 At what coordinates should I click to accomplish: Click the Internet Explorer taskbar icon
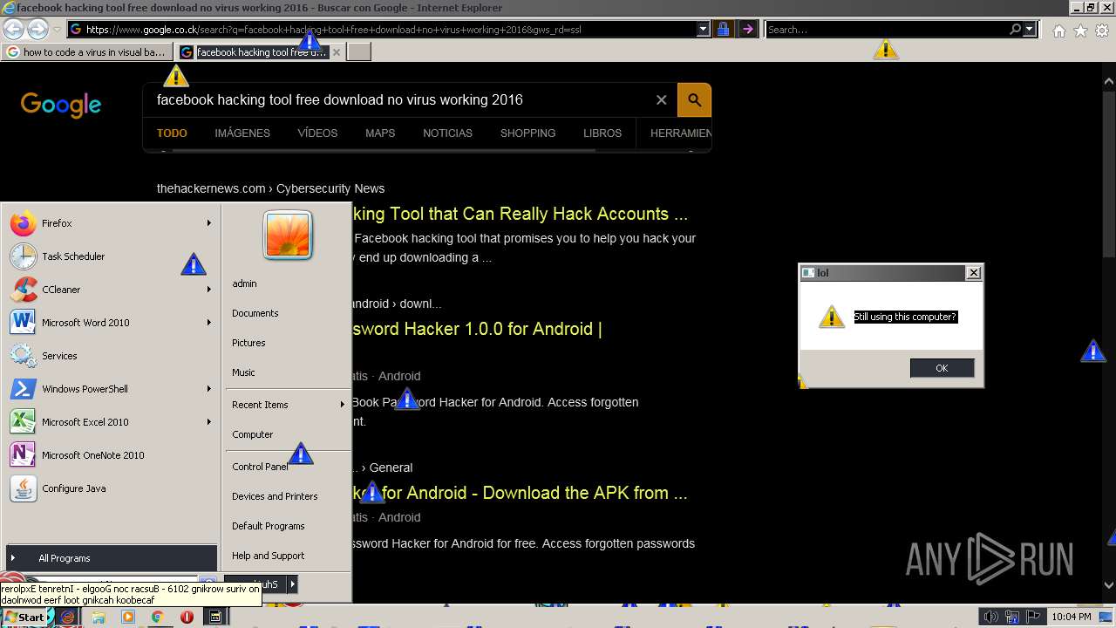69,617
